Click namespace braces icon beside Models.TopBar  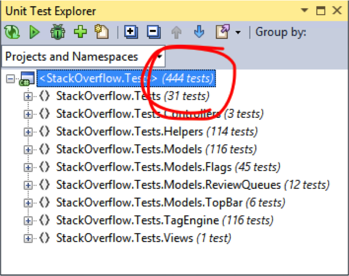pos(44,203)
